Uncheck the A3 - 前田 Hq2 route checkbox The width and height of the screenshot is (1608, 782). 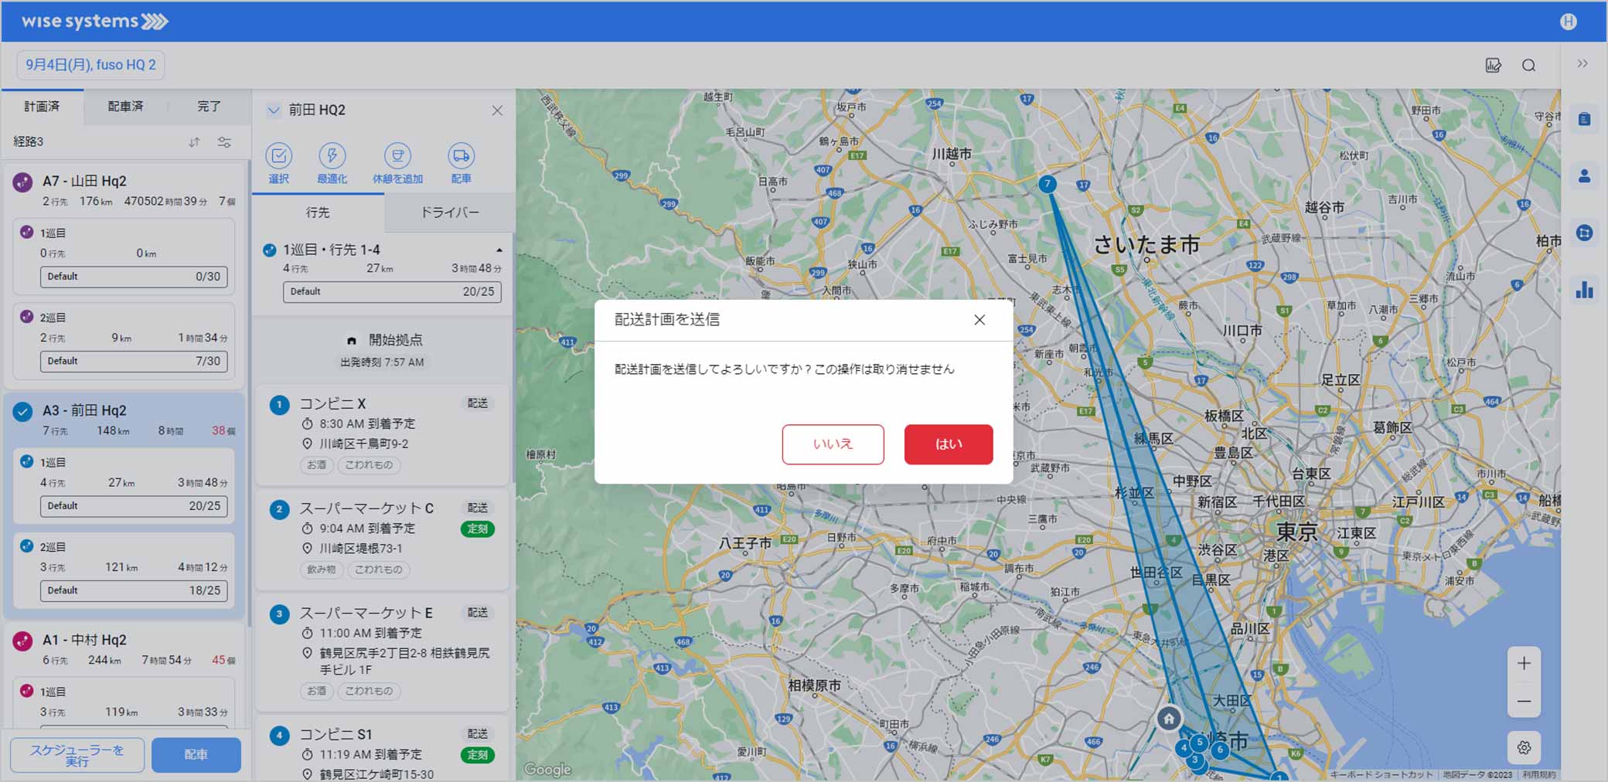[x=23, y=411]
